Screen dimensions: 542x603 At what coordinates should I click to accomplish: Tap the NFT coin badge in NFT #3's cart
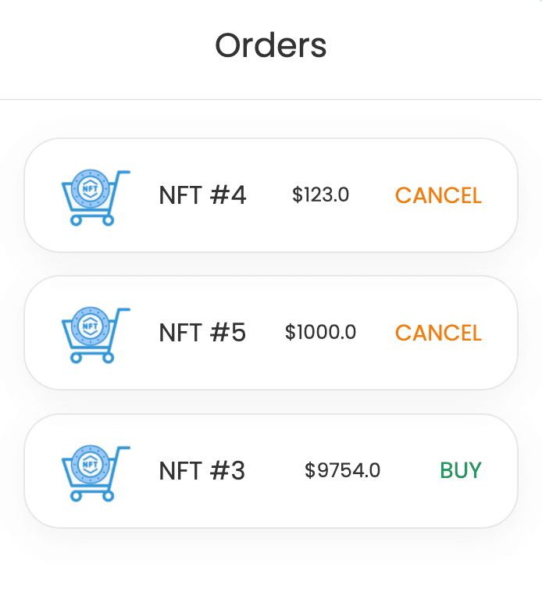(91, 465)
